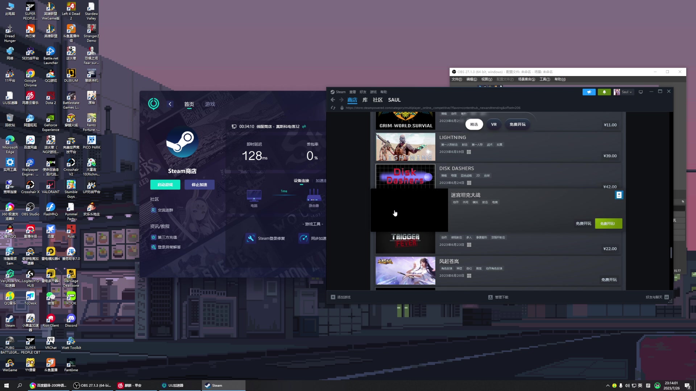Select 免费开玩 filter pill
The image size is (696, 391).
click(517, 125)
